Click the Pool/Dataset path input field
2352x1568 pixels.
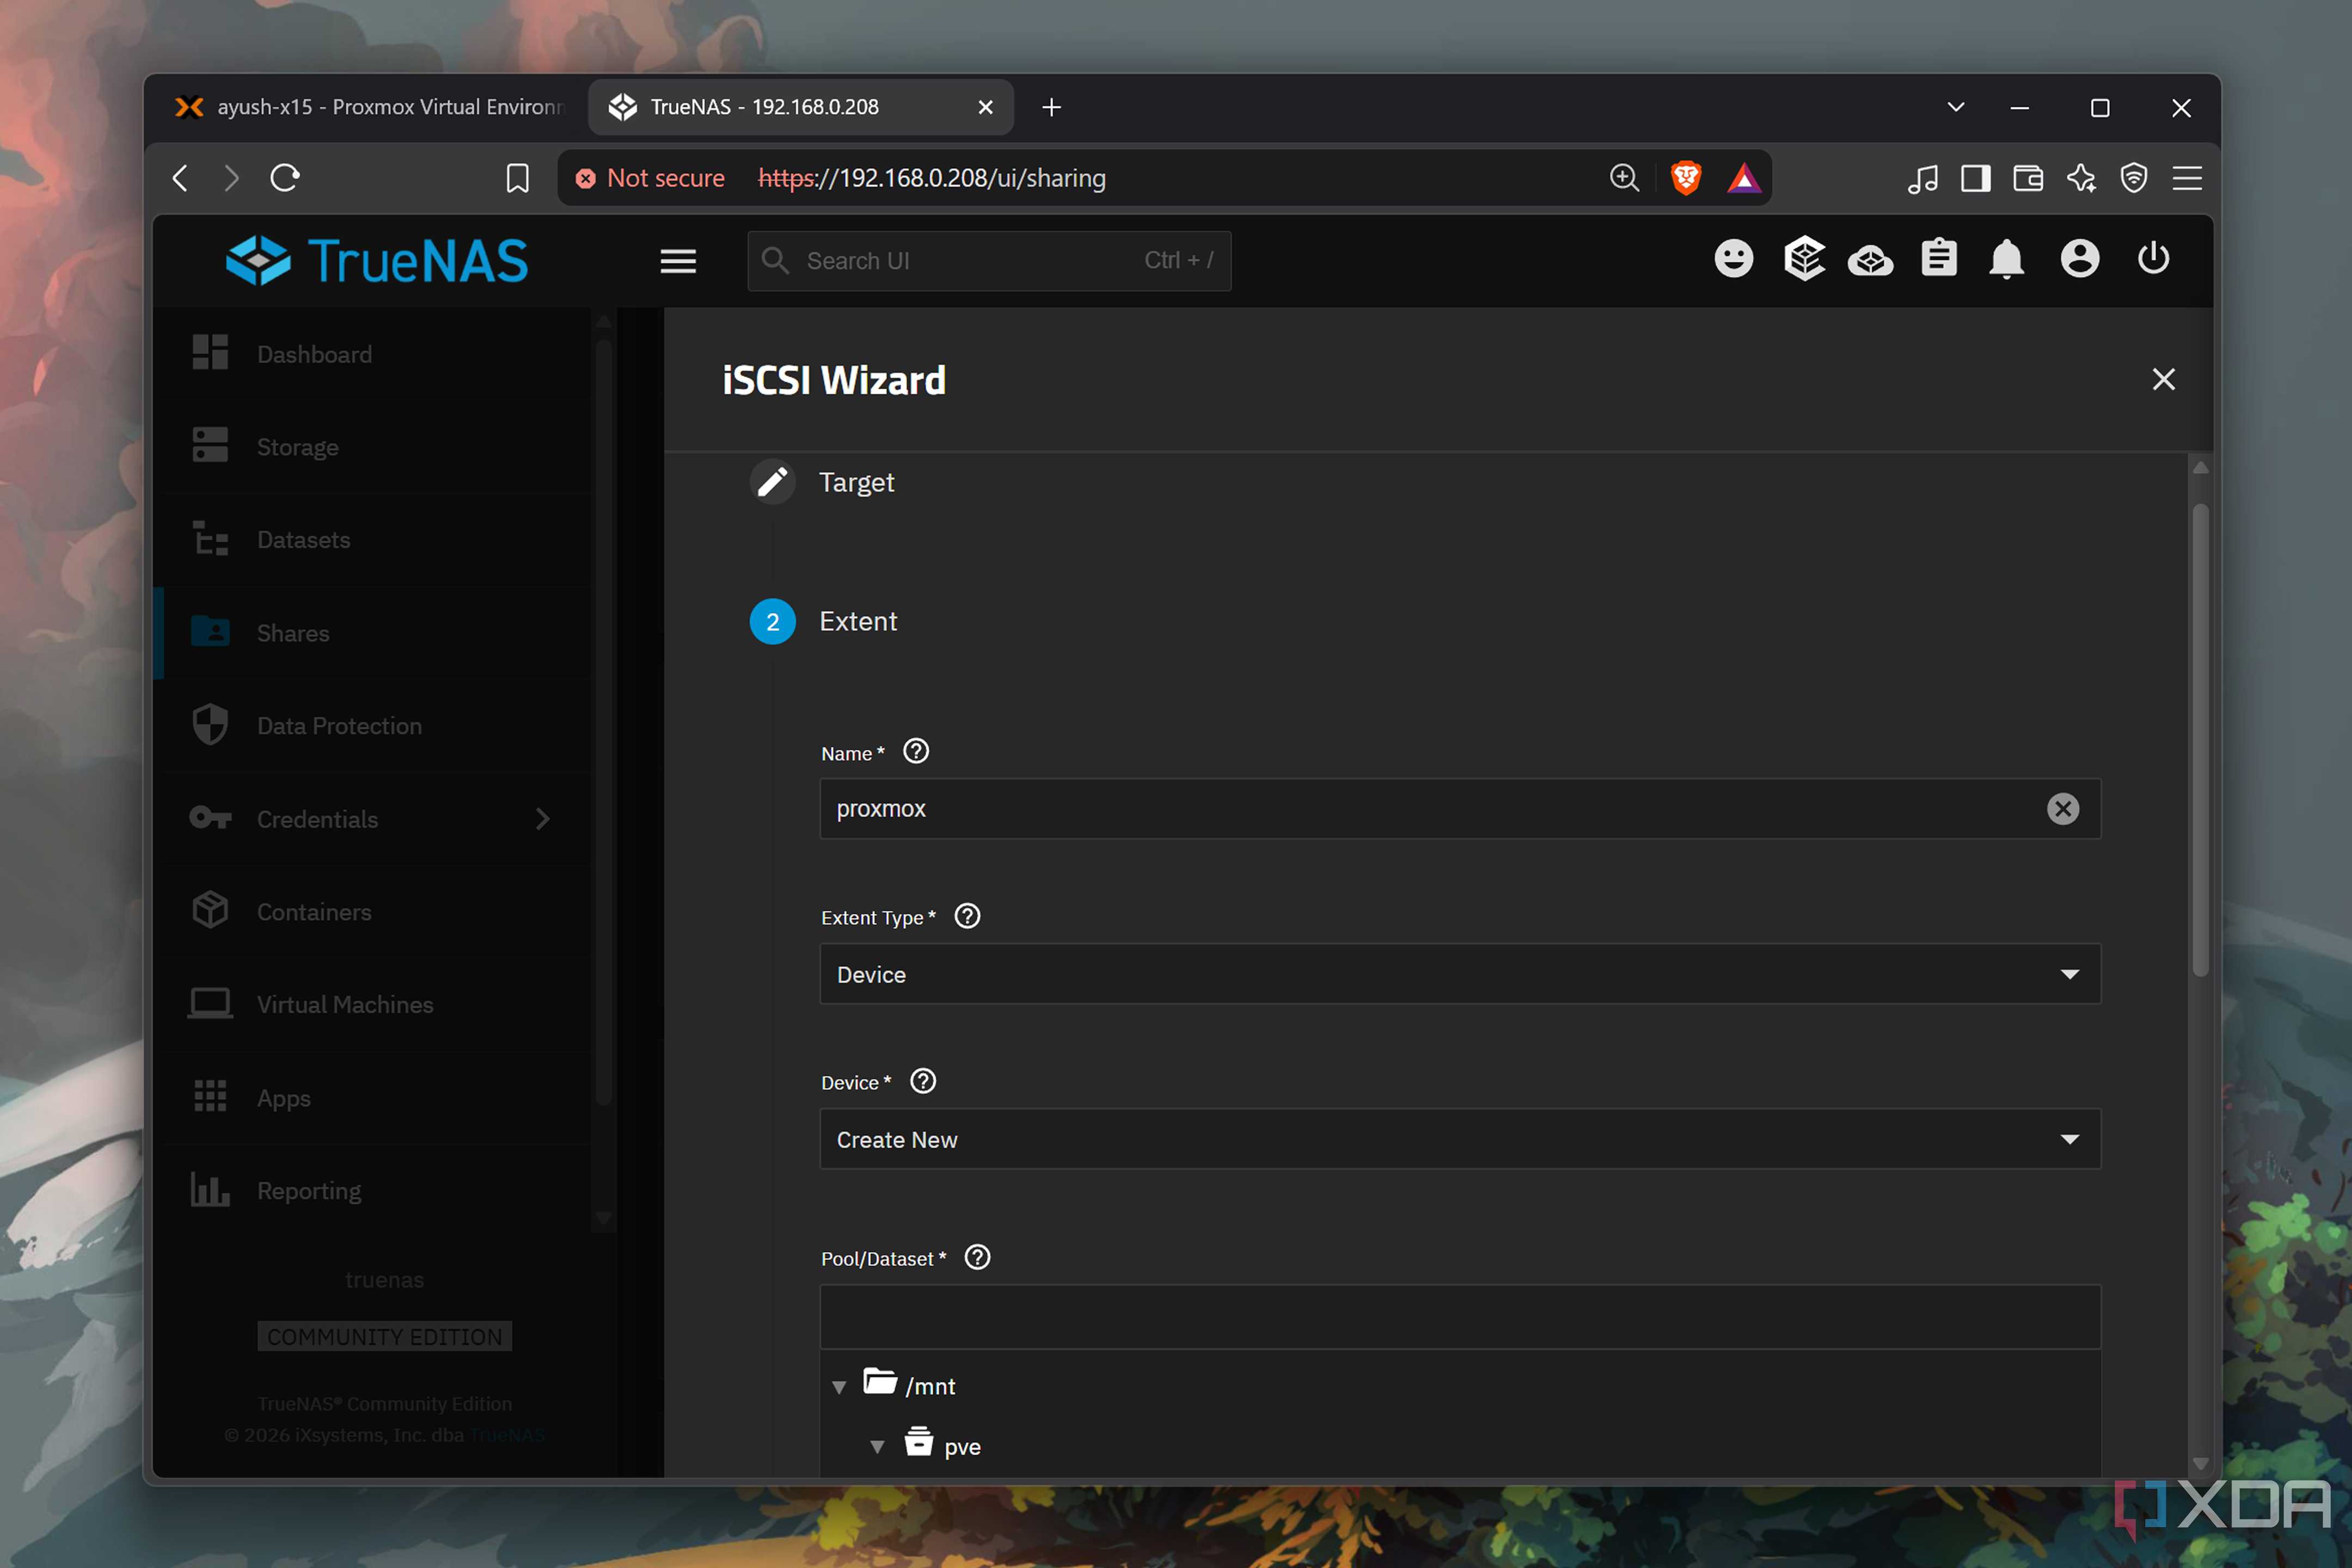point(1460,1317)
